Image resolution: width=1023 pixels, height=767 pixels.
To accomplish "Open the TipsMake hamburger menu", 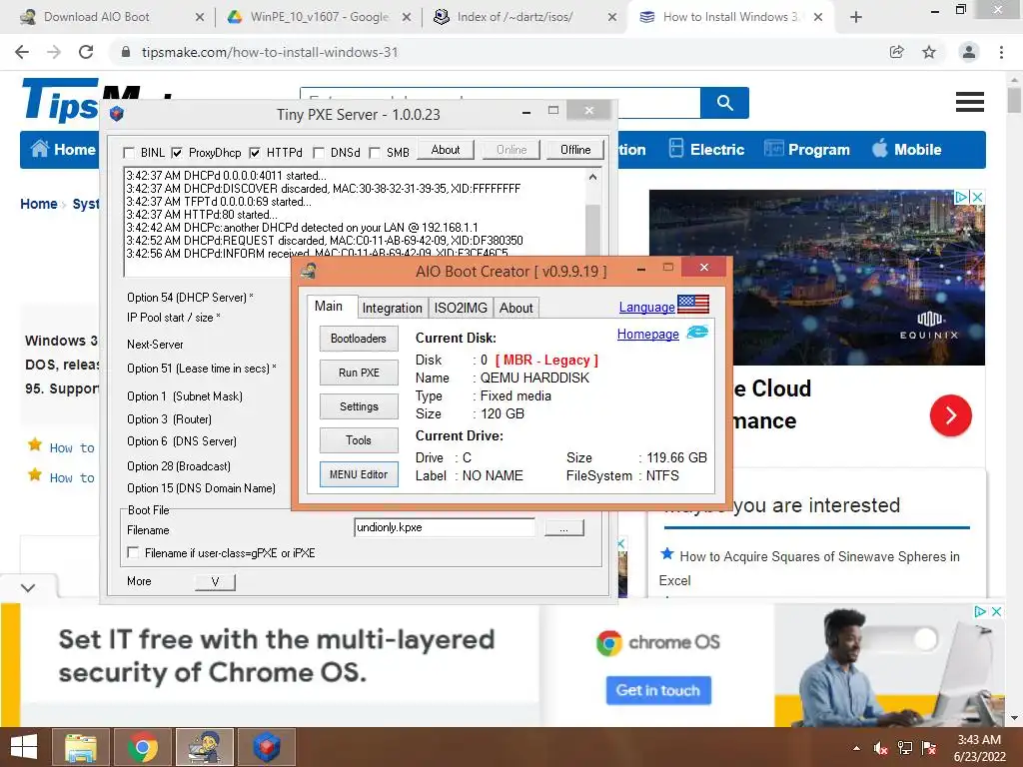I will click(969, 102).
